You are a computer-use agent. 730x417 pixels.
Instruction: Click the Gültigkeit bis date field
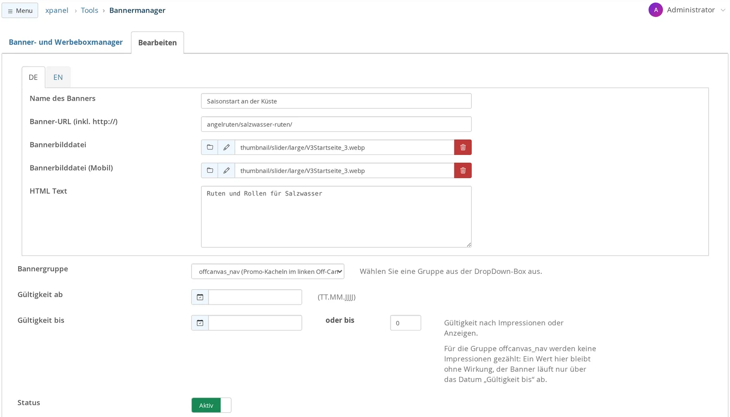coord(255,323)
